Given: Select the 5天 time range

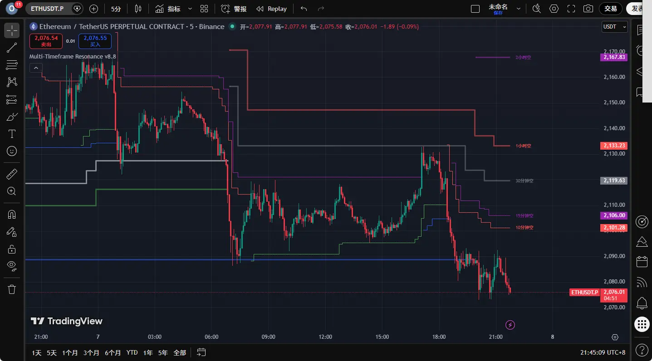Looking at the screenshot, I should click(x=52, y=352).
